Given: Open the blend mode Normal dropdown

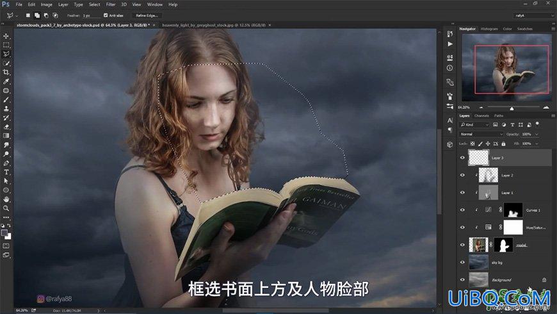Looking at the screenshot, I should pos(481,134).
